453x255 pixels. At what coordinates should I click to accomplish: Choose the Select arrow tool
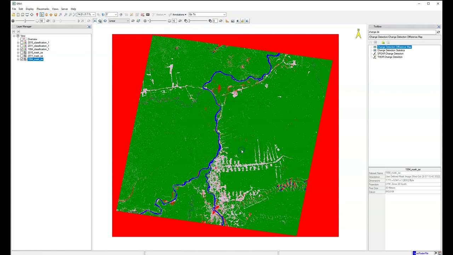click(42, 15)
